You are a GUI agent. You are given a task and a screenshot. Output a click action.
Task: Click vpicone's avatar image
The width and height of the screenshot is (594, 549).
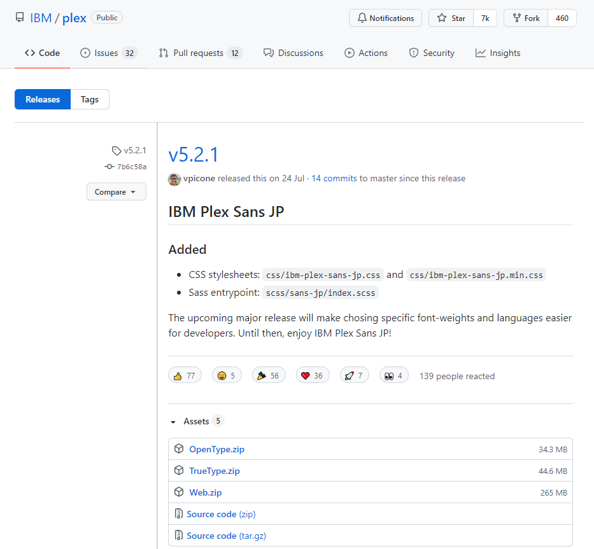coord(174,179)
